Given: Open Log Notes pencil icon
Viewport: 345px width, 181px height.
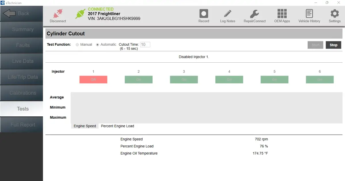Looking at the screenshot, I should tap(228, 14).
